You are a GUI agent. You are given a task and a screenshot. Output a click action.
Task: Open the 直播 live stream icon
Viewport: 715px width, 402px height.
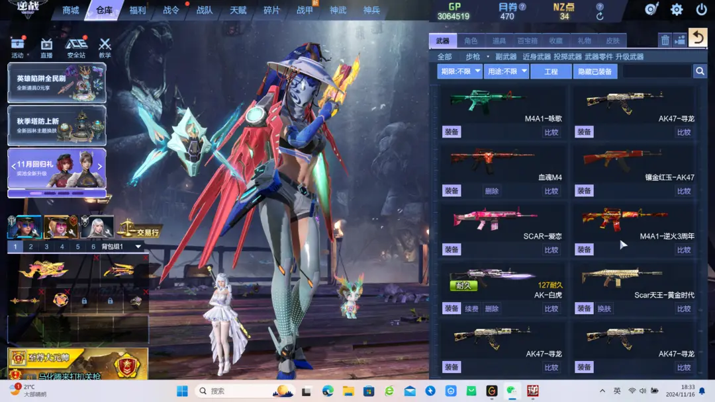point(46,48)
